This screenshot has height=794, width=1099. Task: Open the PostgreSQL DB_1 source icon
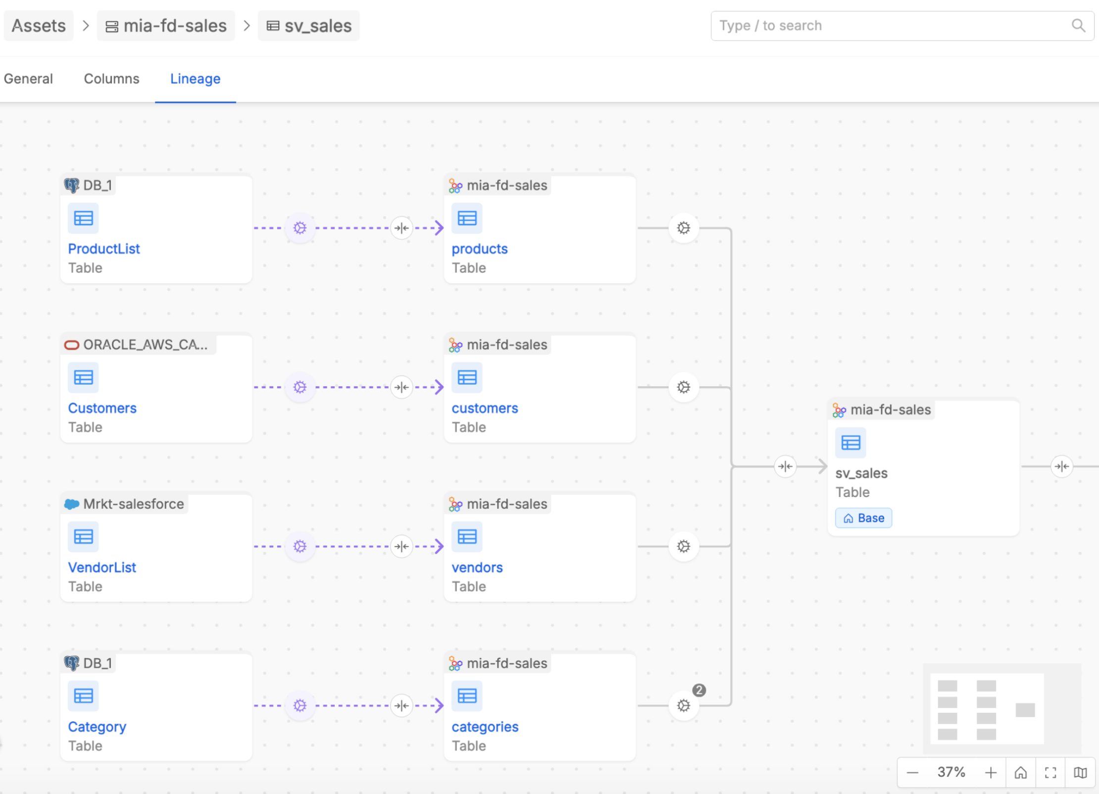(x=72, y=184)
